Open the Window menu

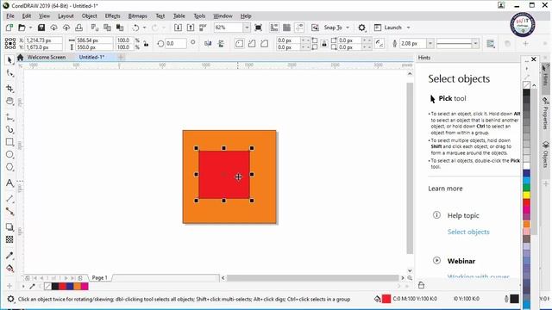[223, 15]
